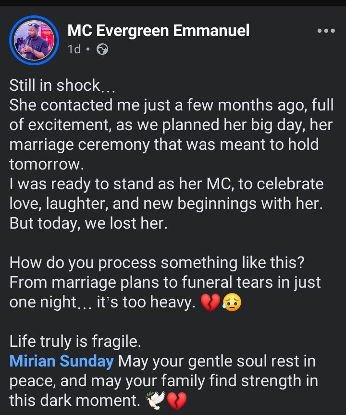Click the "Life truly is fragile." line
The width and height of the screenshot is (346, 415).
(x=75, y=342)
